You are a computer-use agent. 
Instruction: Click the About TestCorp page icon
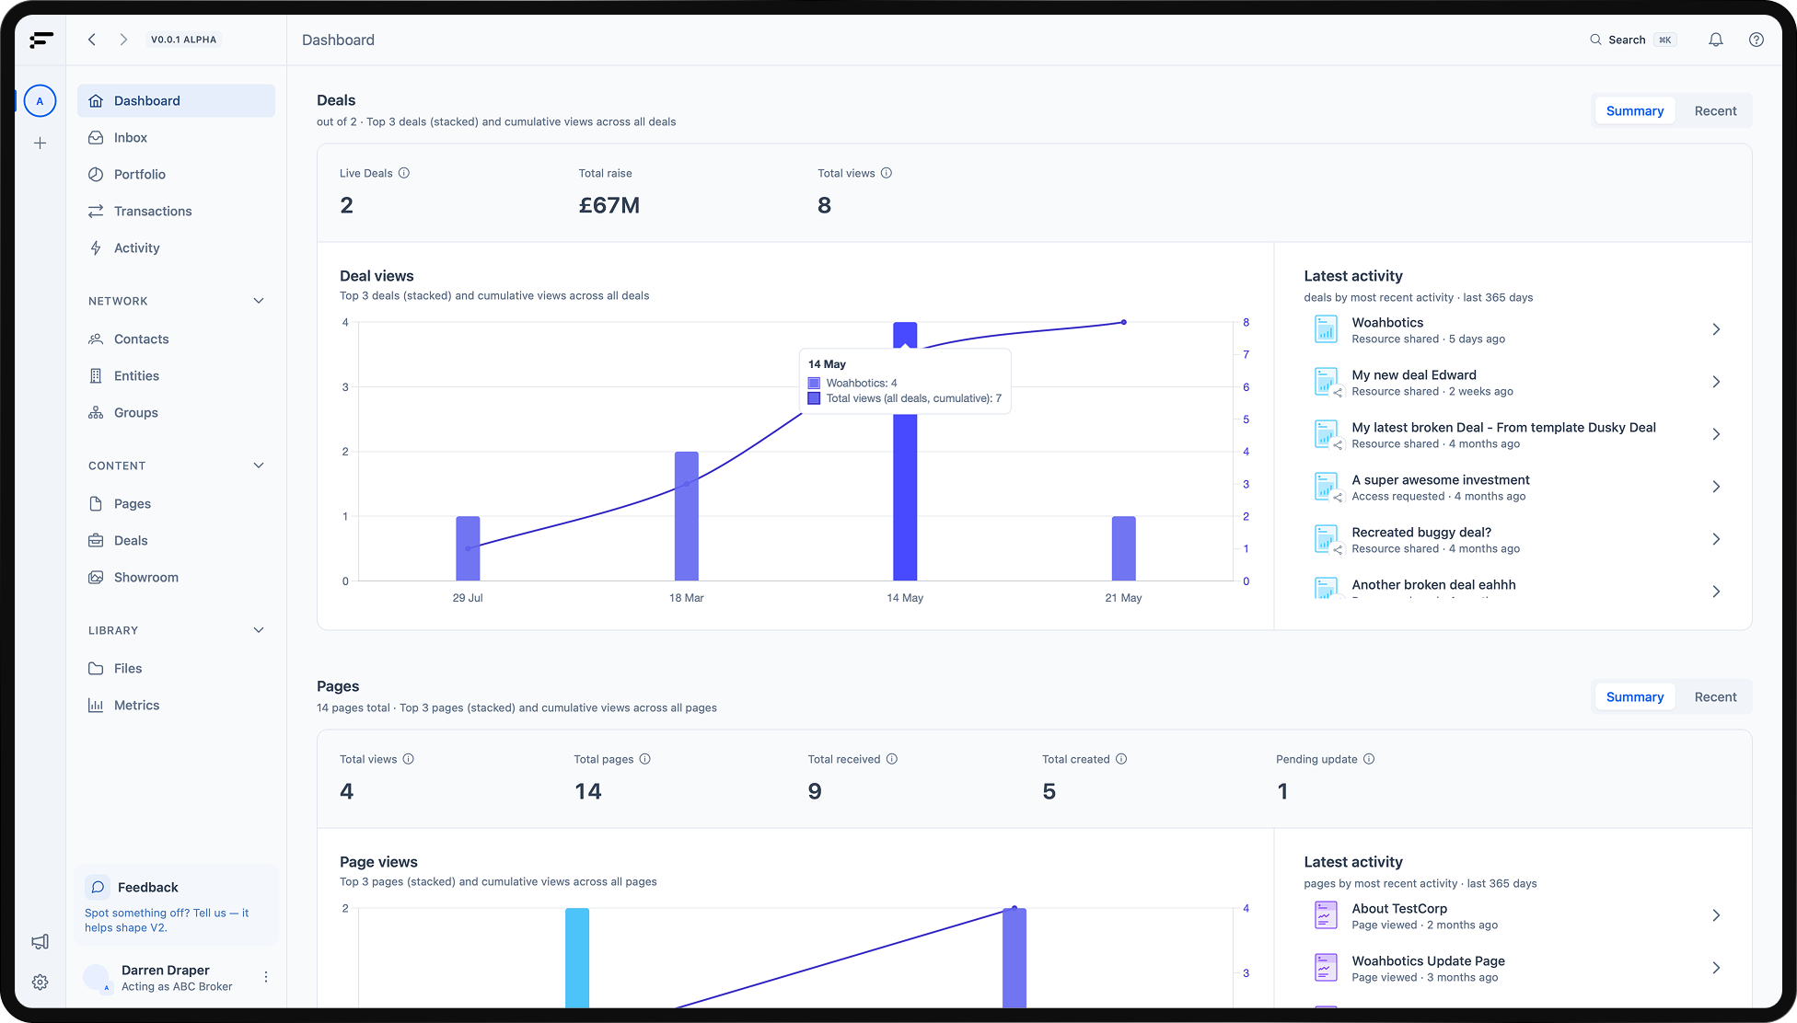tap(1326, 915)
